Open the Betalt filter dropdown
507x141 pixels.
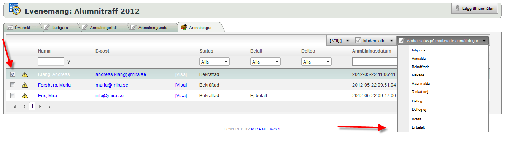(x=265, y=62)
